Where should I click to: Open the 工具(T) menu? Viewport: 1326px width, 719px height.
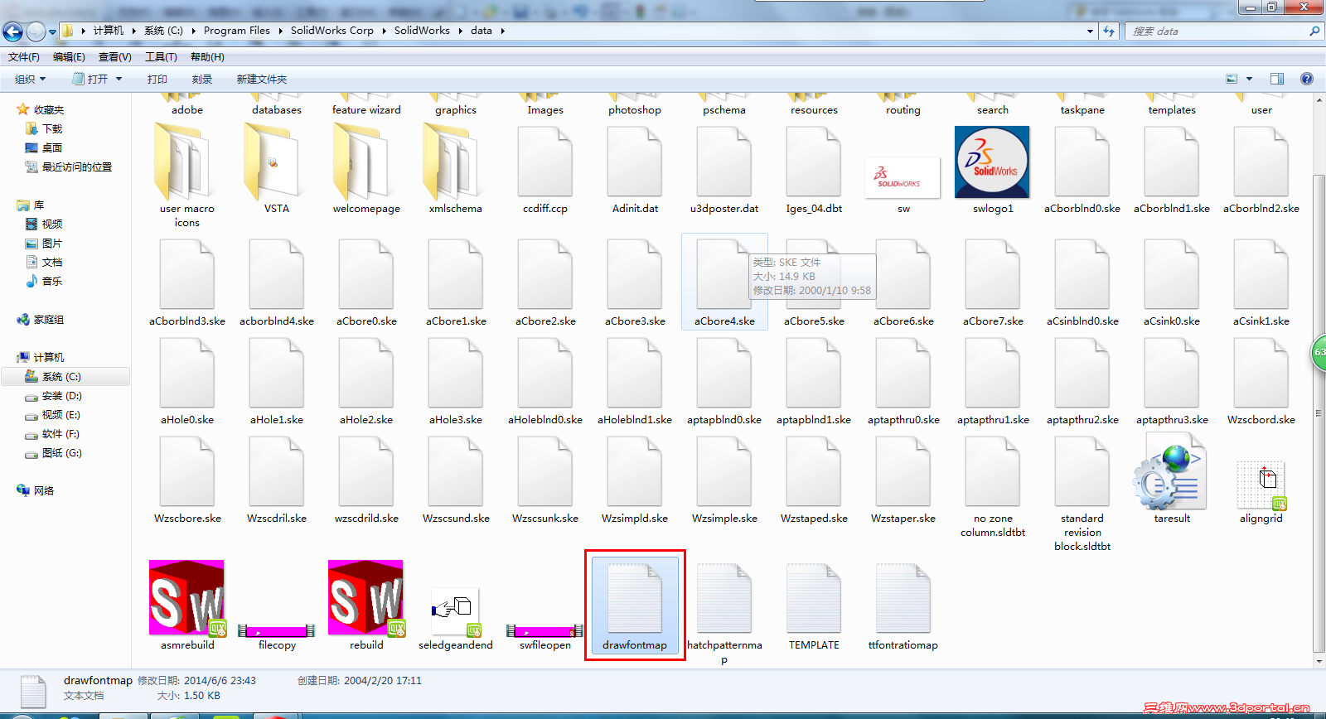coord(161,56)
